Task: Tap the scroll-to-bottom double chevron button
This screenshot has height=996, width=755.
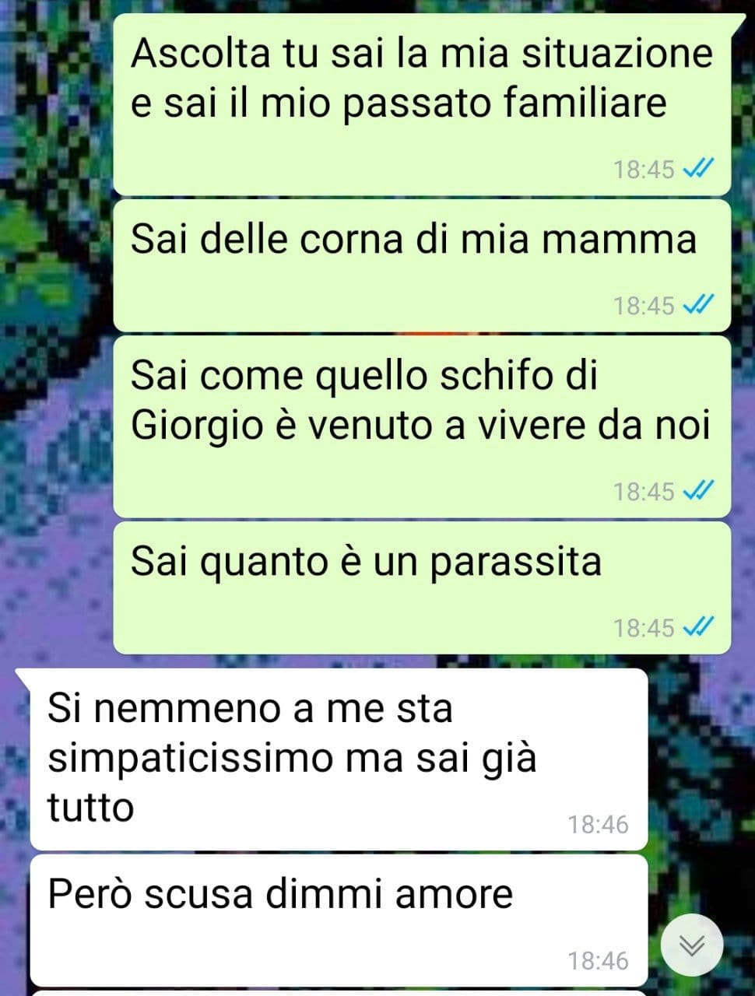Action: 692,945
